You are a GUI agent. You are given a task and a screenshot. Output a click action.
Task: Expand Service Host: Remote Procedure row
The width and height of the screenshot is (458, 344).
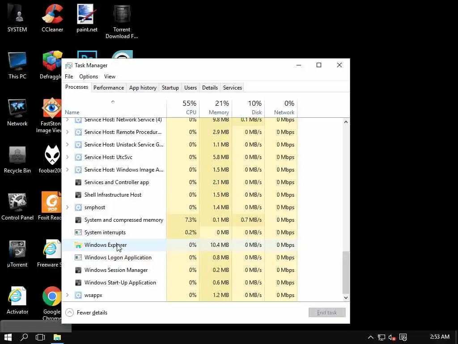tap(68, 132)
